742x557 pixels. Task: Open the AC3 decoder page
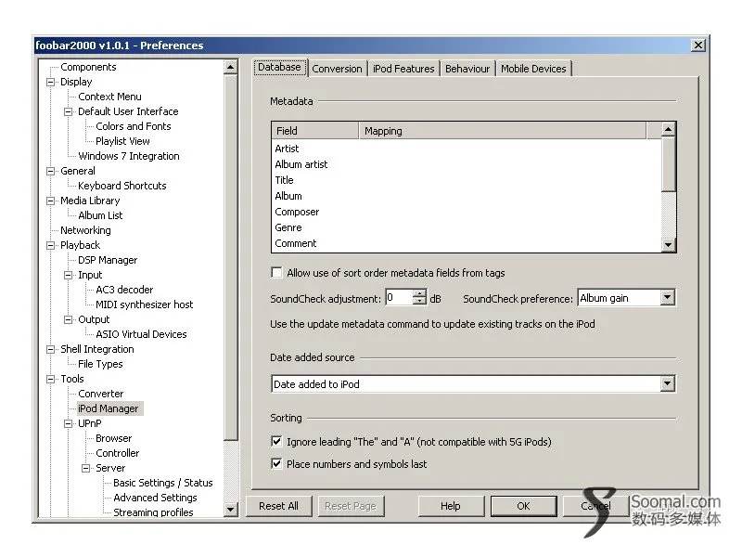124,290
